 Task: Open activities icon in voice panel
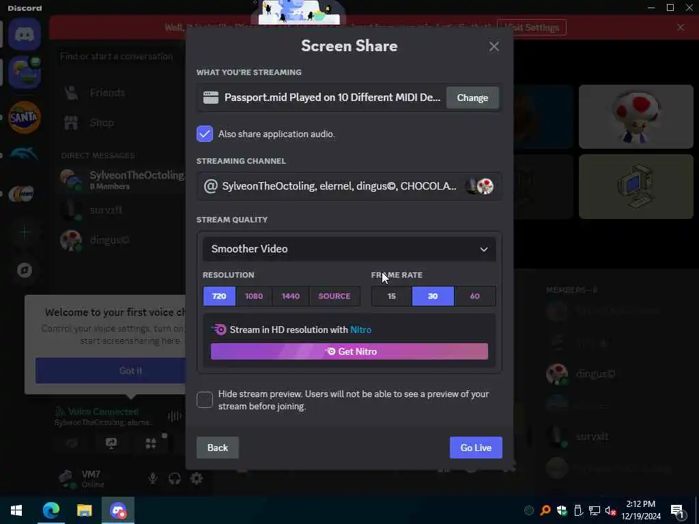click(151, 442)
